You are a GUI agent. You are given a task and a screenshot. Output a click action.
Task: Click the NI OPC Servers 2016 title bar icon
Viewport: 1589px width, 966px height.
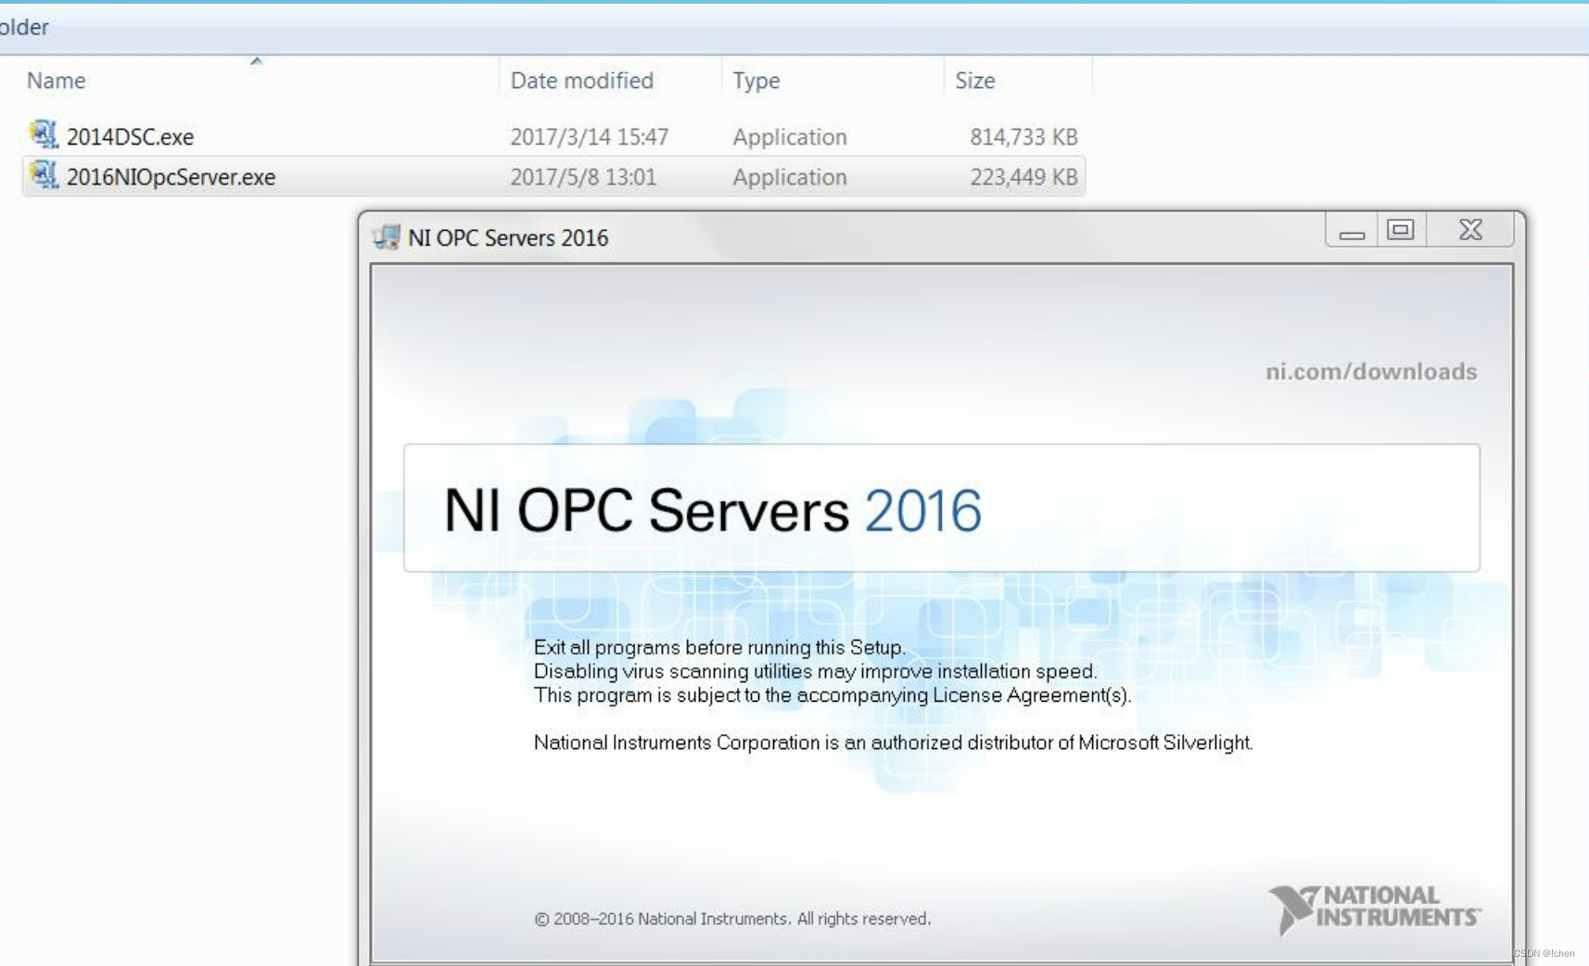pyautogui.click(x=386, y=237)
